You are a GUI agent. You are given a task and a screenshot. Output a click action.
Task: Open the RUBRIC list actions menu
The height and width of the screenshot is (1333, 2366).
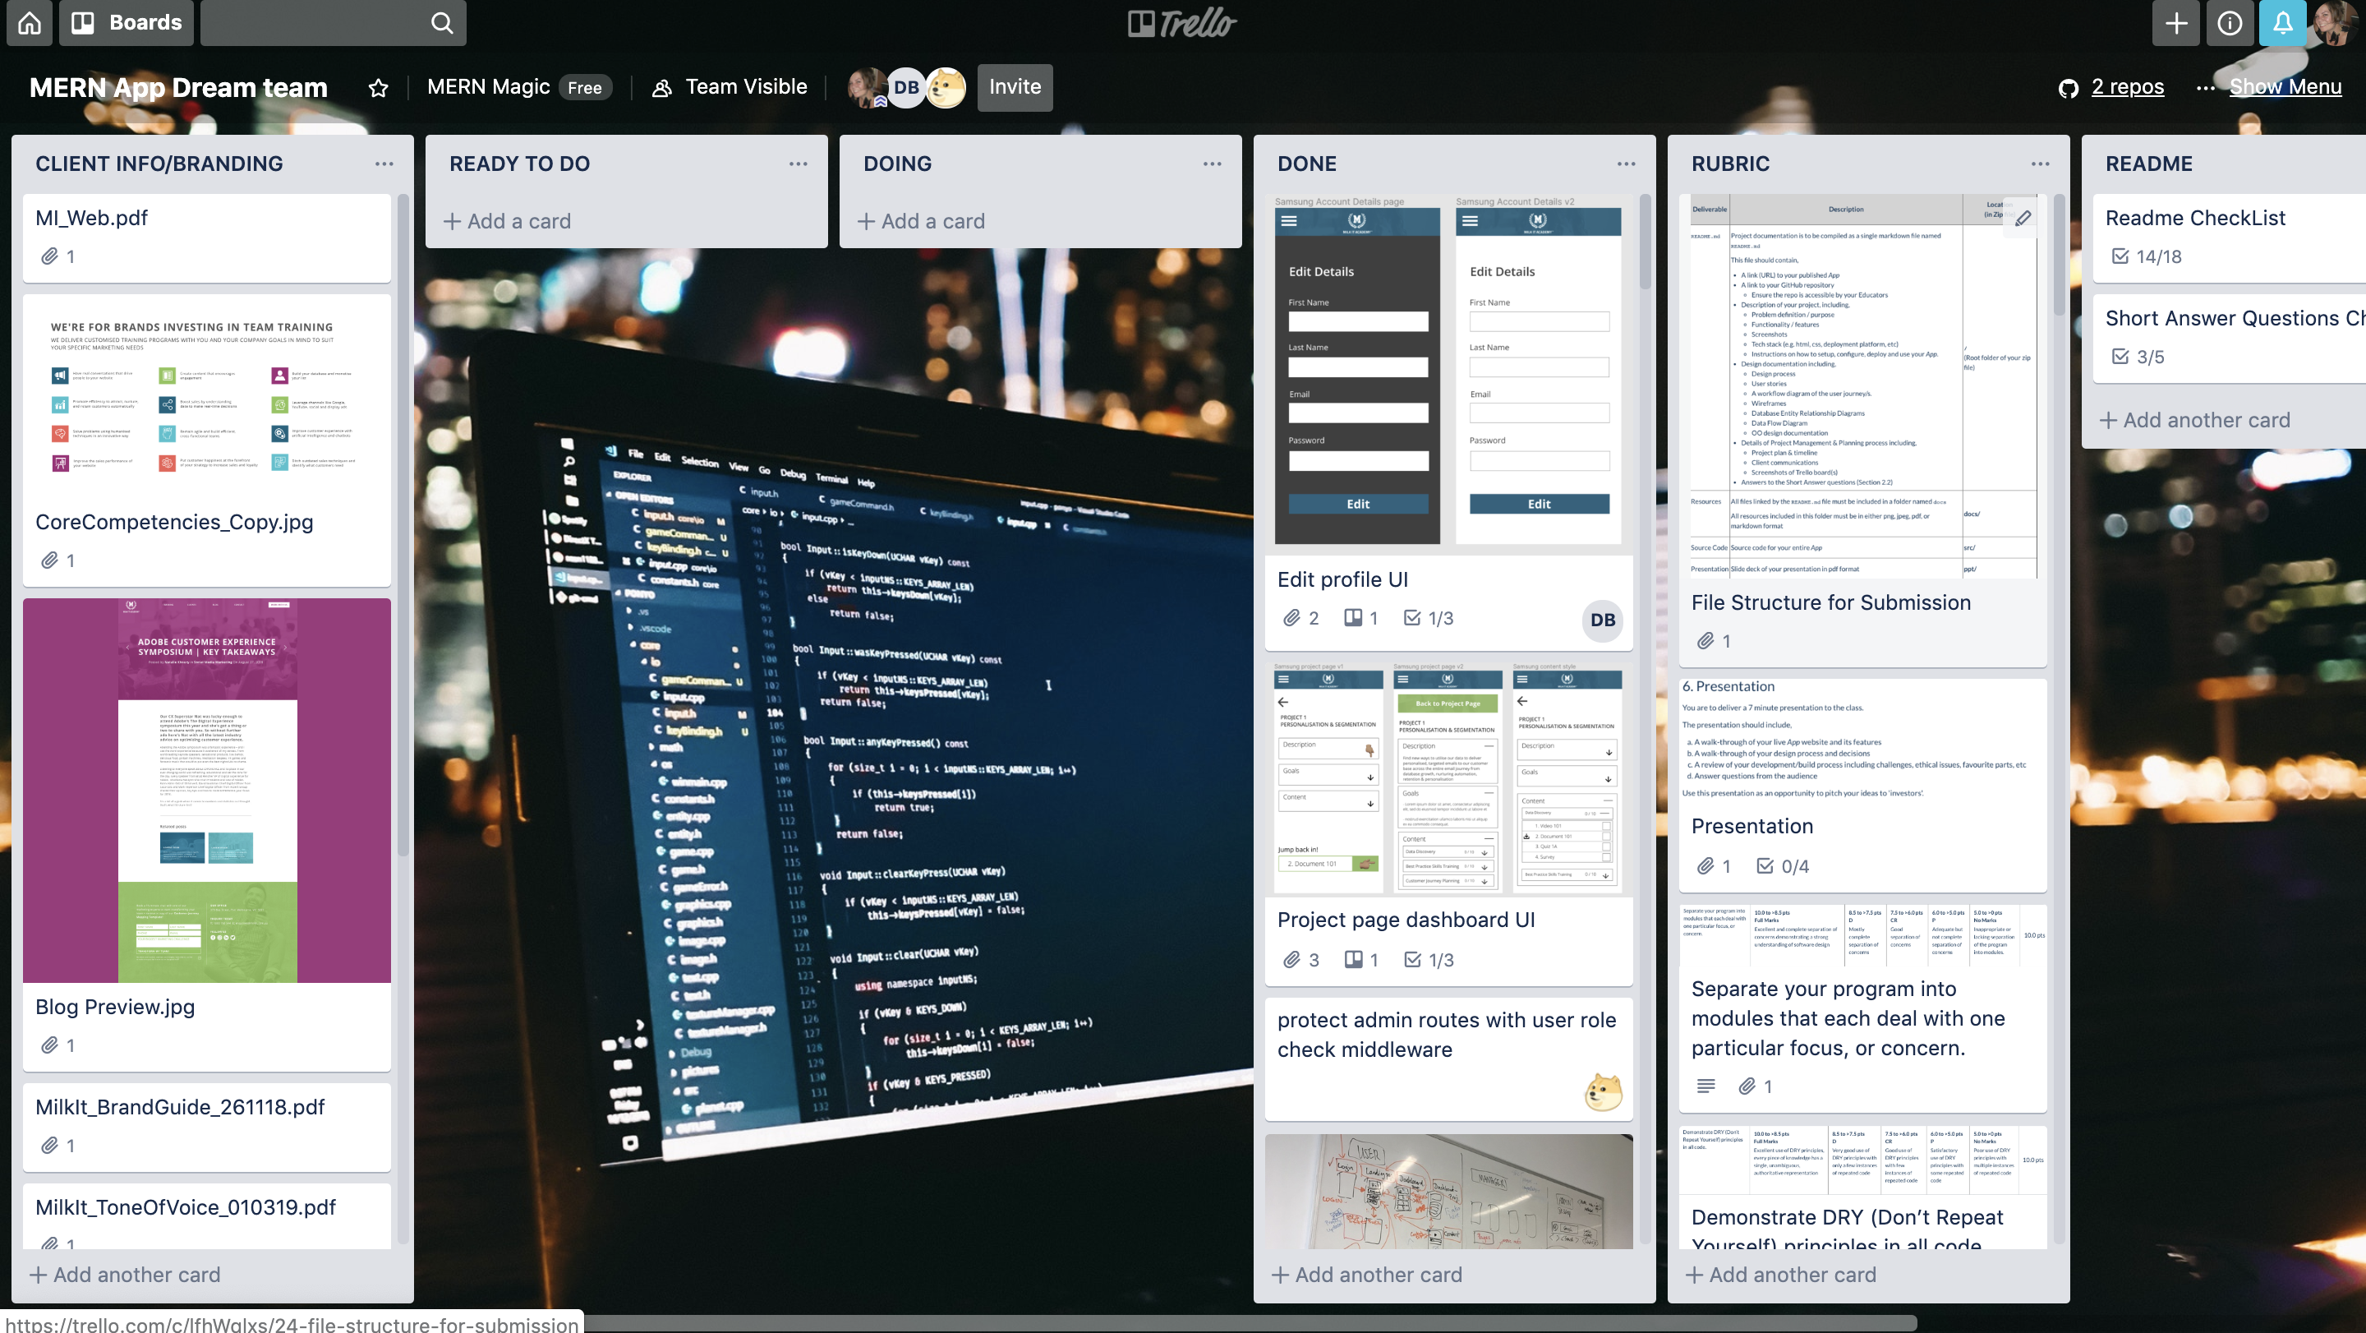[x=2040, y=164]
